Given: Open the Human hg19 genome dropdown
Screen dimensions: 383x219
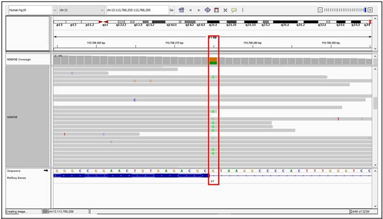Looking at the screenshot, I should (32, 10).
